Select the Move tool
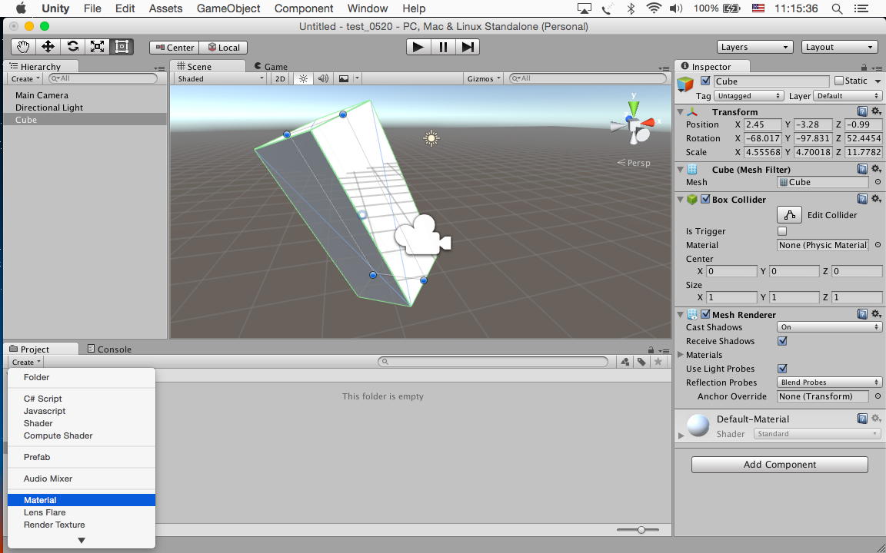Viewport: 886px width, 553px height. 48,47
